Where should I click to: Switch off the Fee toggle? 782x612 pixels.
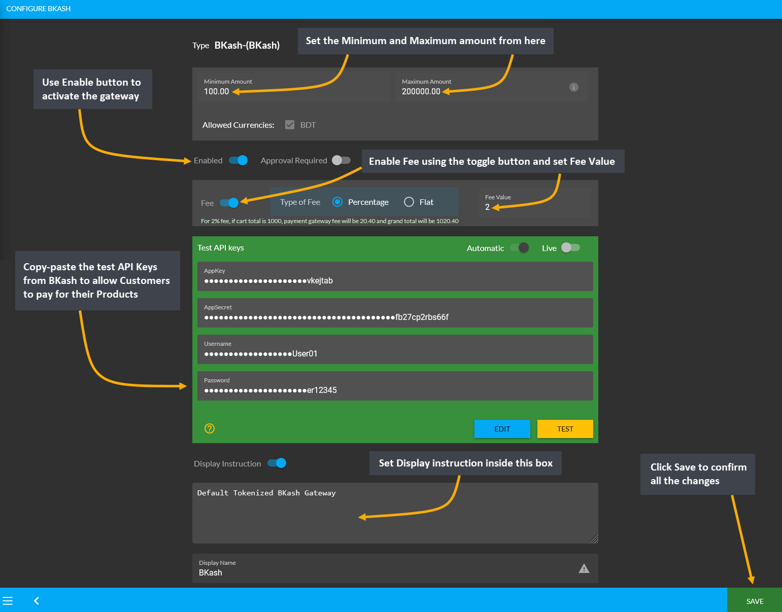(229, 203)
